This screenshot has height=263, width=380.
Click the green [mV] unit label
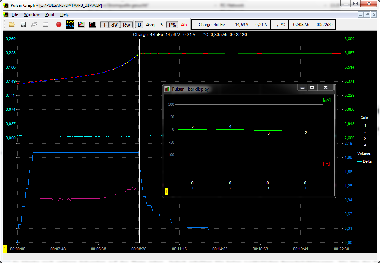(x=327, y=100)
